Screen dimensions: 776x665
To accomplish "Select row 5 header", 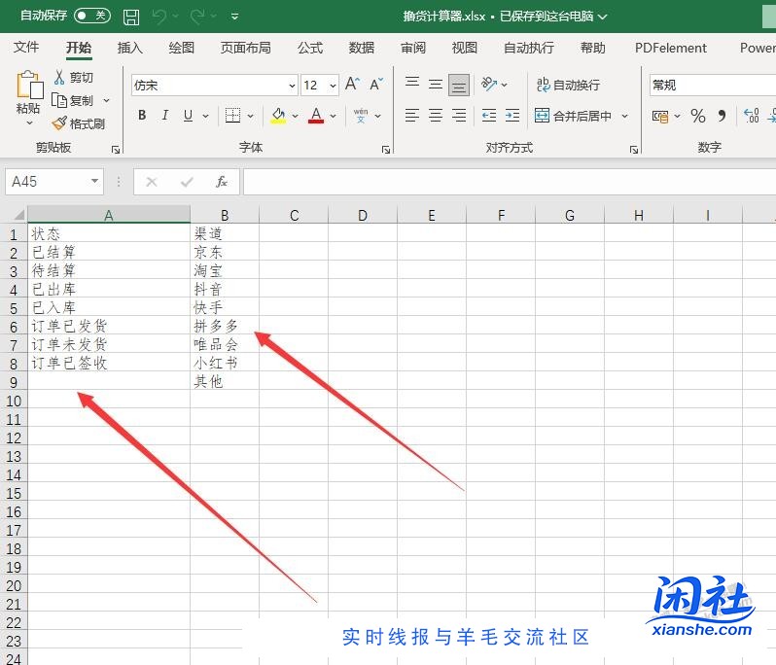I will tap(14, 308).
